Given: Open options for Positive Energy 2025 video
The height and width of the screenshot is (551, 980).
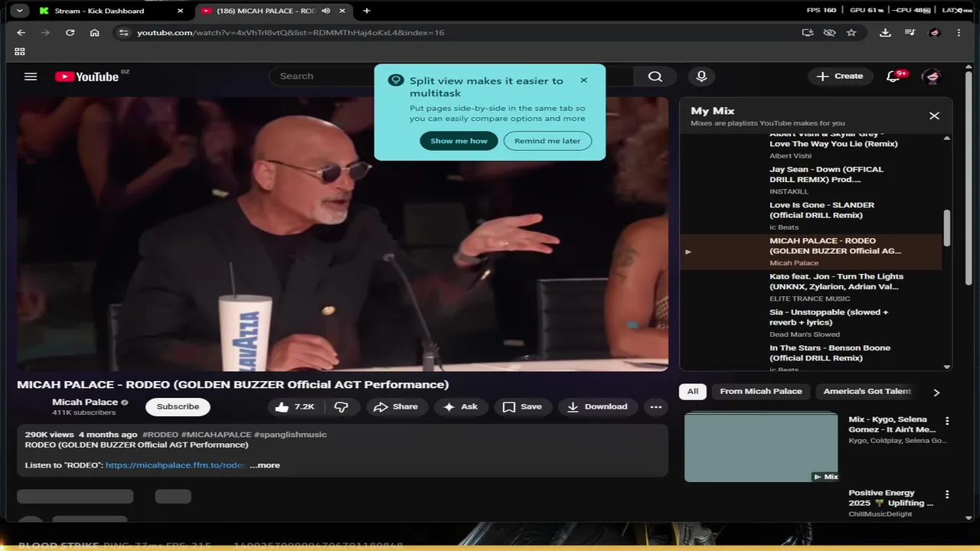Looking at the screenshot, I should tap(947, 495).
